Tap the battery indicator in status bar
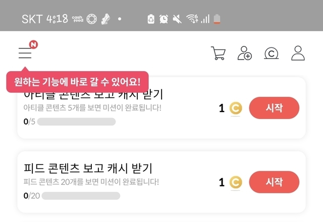This screenshot has width=323, height=222. pos(218,19)
